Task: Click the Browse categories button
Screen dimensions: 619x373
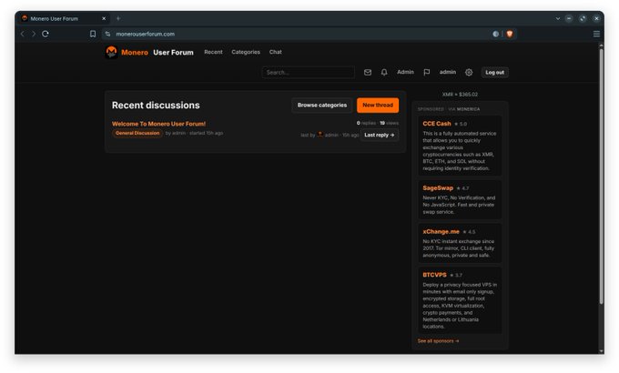Action: click(322, 106)
